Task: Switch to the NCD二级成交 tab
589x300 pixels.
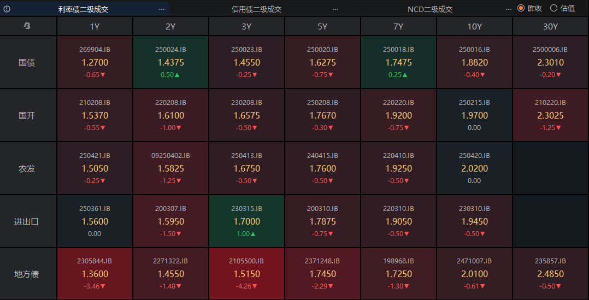Action: [429, 9]
